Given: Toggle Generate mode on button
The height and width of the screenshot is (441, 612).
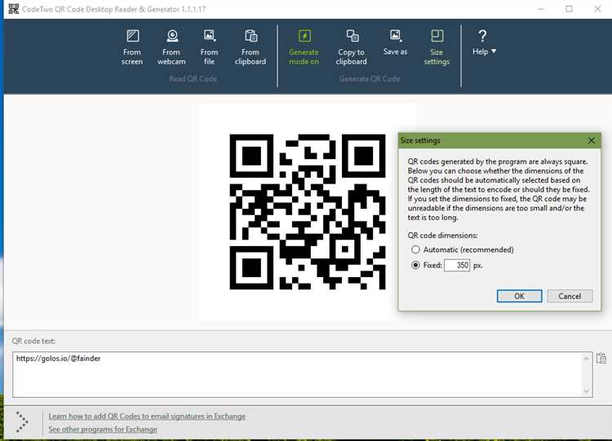Looking at the screenshot, I should [x=304, y=46].
